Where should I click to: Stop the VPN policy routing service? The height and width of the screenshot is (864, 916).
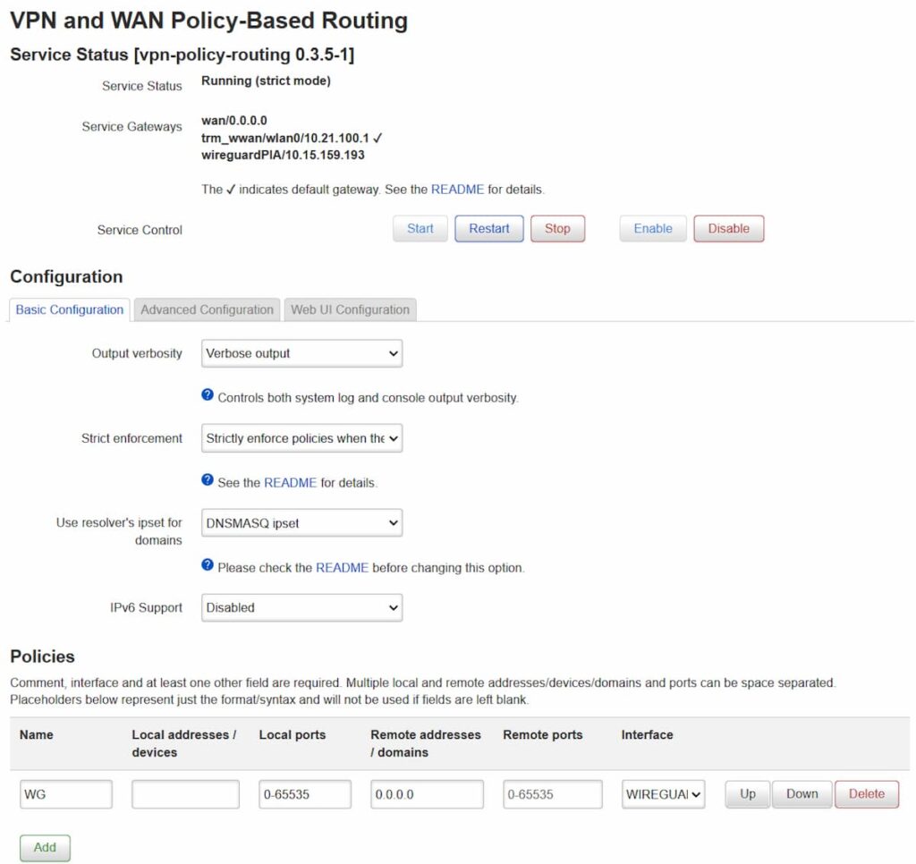[557, 228]
